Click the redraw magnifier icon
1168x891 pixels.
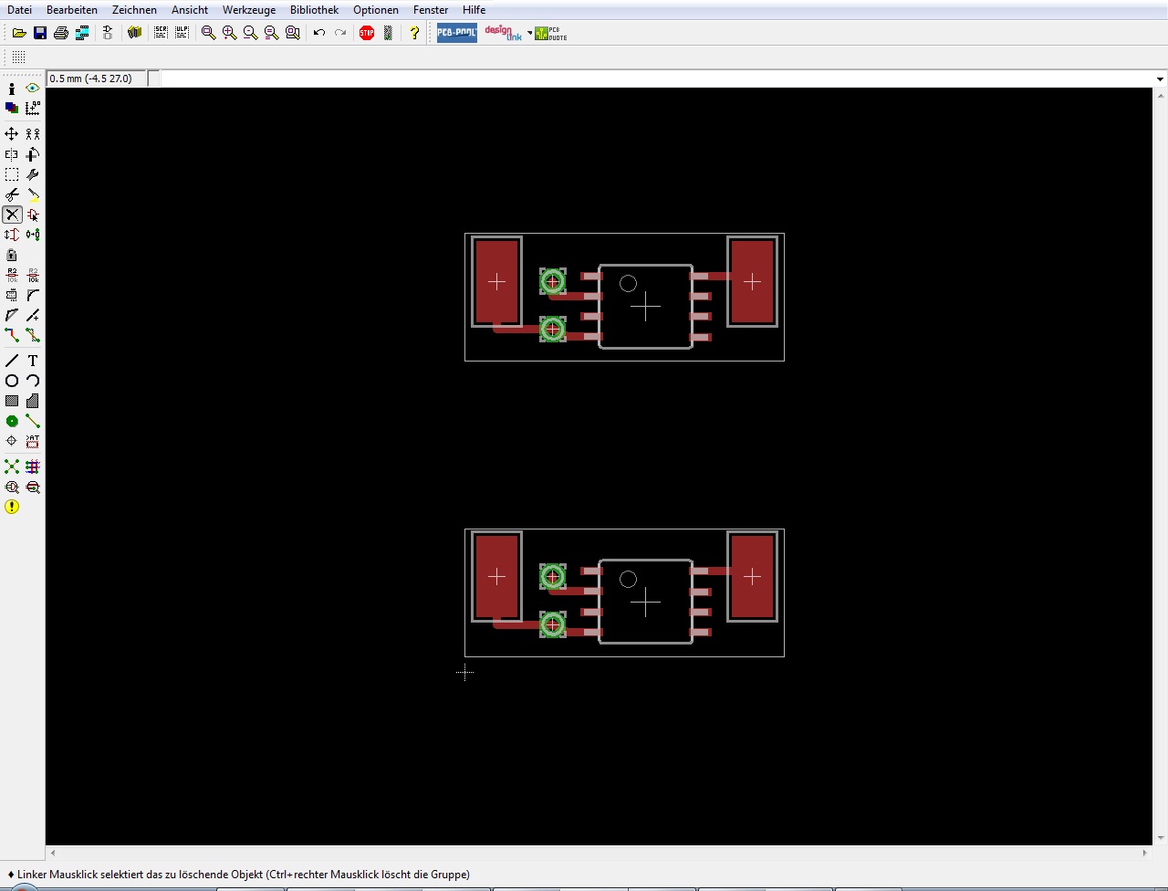272,33
